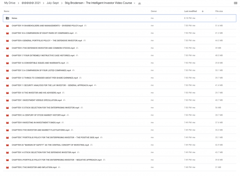
Task: Select Chapter 20 Margin of Safety file
Action: coord(50,145)
